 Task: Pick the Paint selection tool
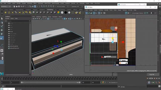pyautogui.click(x=2, y=26)
